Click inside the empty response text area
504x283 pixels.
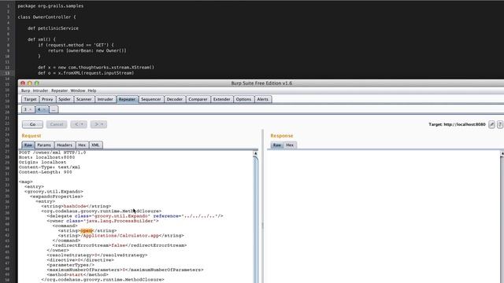(384, 217)
